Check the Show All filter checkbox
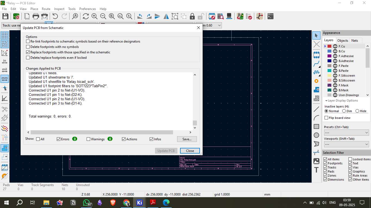Image resolution: width=371 pixels, height=208 pixels. point(38,139)
